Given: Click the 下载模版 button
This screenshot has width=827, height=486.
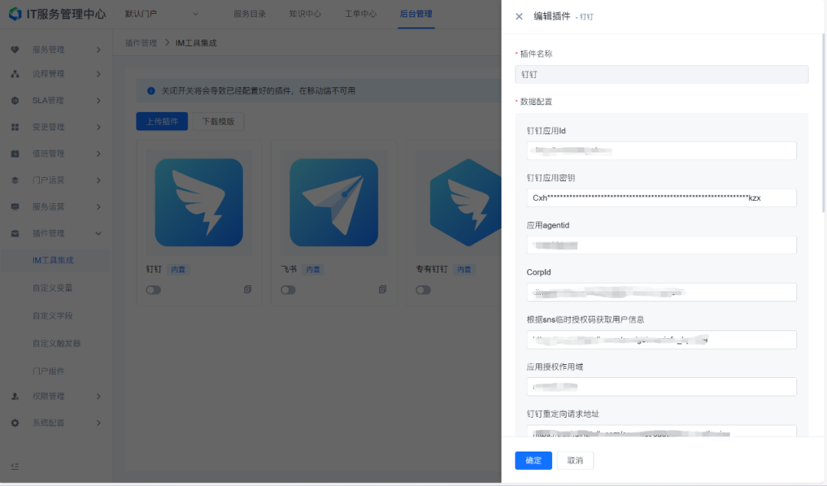Looking at the screenshot, I should pos(218,121).
